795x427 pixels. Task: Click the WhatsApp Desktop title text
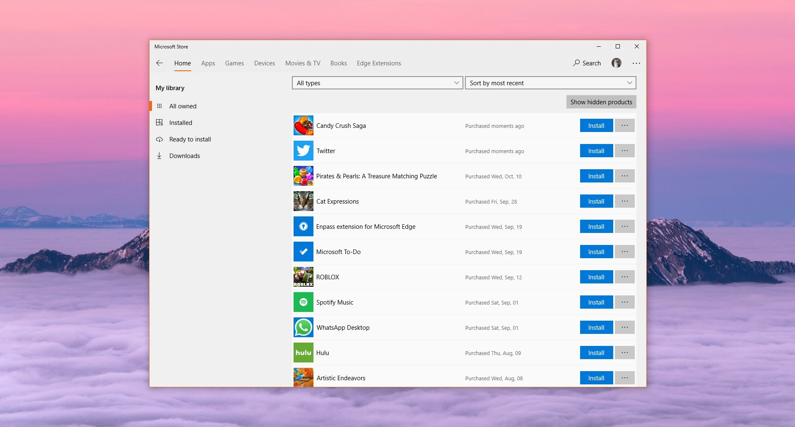click(x=343, y=327)
